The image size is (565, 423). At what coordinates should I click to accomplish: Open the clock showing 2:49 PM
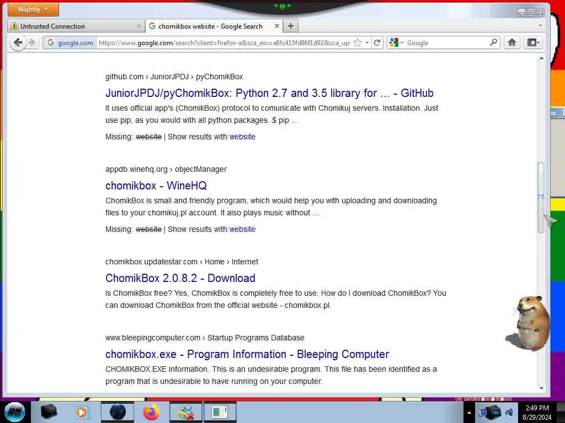(537, 413)
